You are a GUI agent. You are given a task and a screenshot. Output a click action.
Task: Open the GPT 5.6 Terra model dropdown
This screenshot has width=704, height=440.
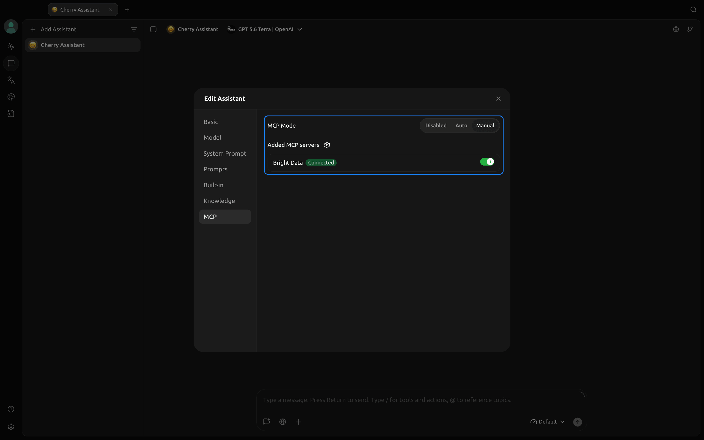point(265,29)
